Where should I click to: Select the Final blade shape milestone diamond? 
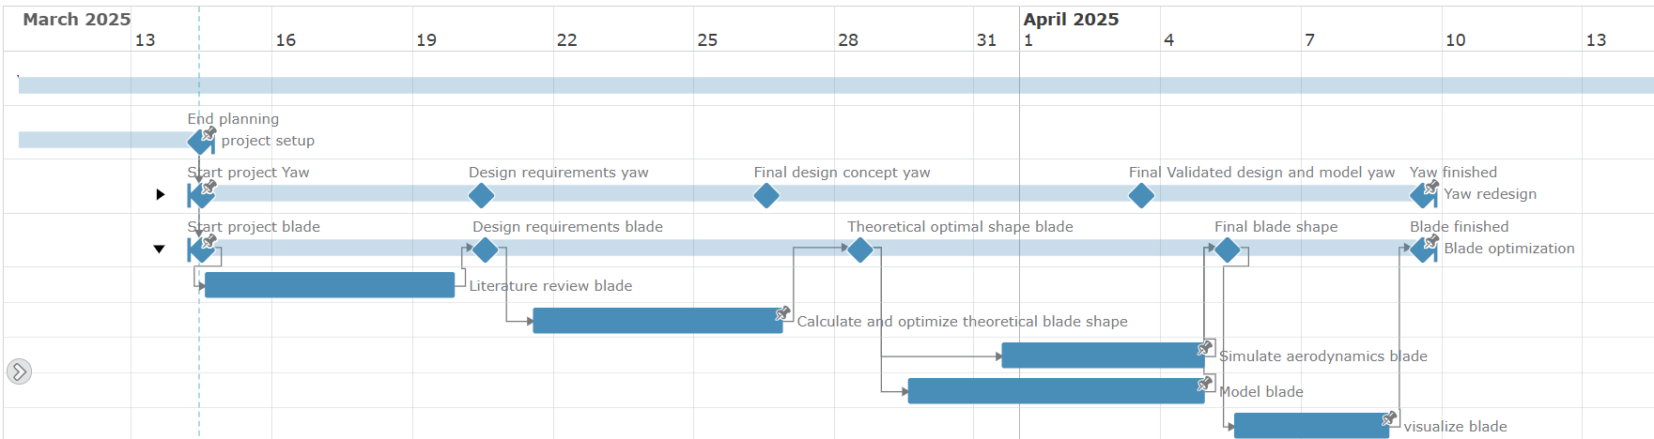1228,250
